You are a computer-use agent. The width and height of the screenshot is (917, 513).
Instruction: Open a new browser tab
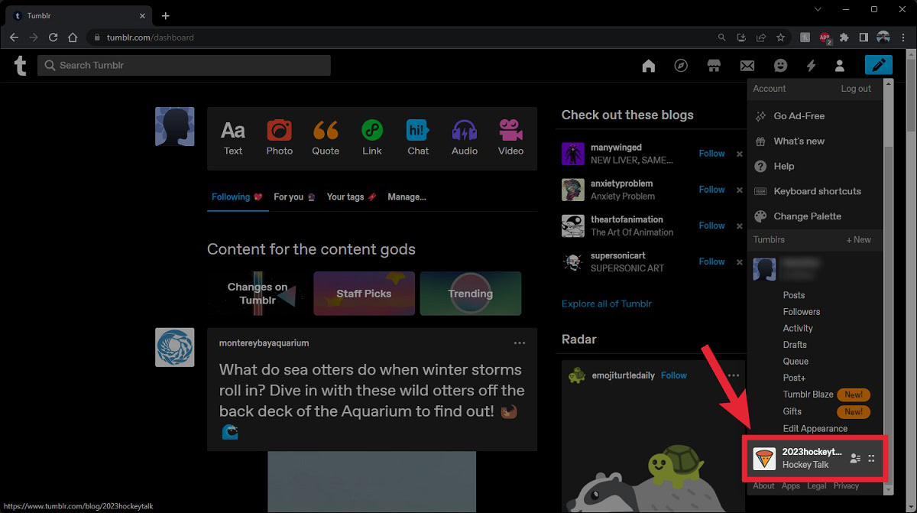[x=166, y=15]
